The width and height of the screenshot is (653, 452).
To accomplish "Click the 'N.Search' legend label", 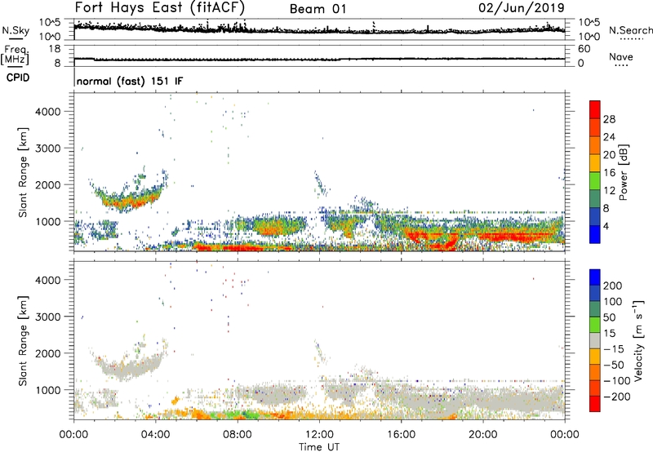I will coord(630,30).
